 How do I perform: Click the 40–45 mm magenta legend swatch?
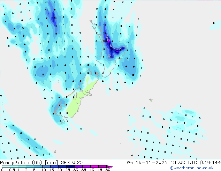point(94,166)
